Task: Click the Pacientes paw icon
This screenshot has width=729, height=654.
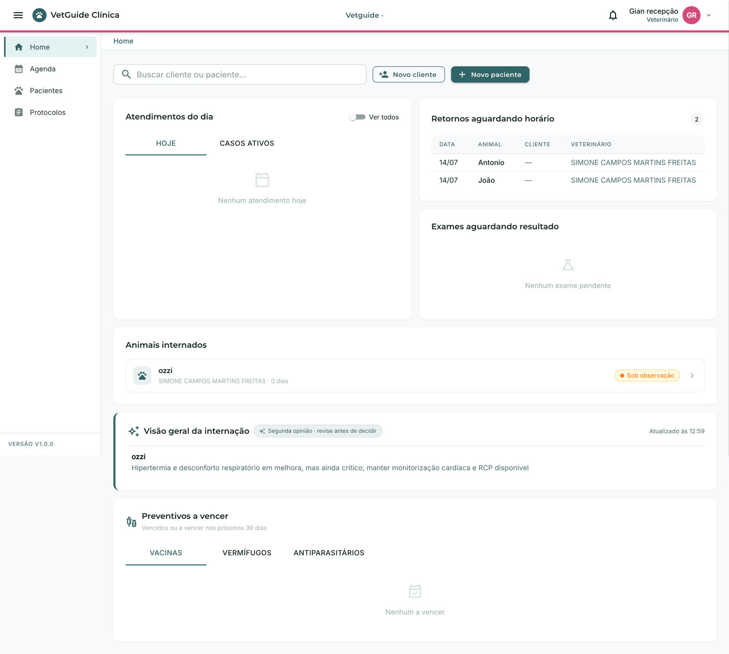Action: click(x=19, y=91)
